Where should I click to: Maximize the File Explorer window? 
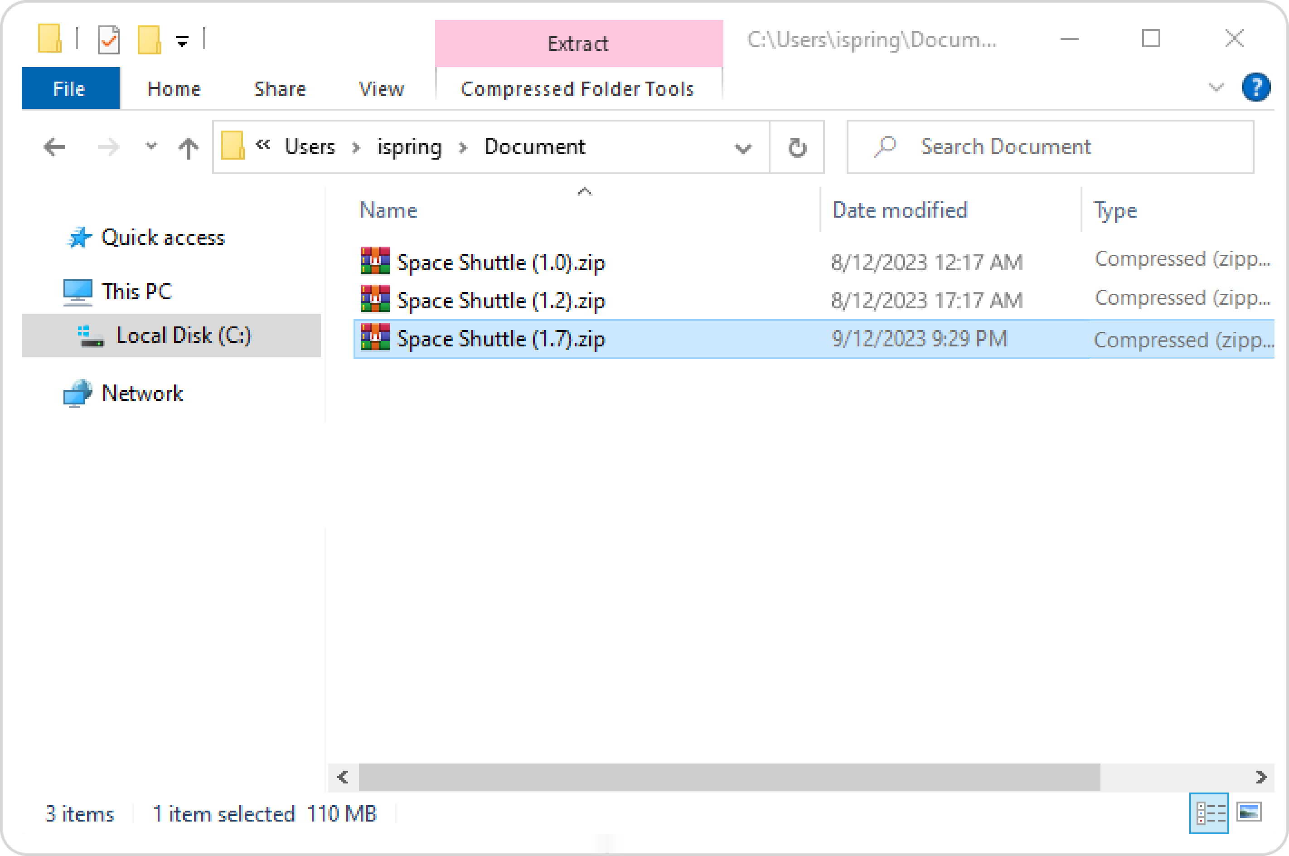coord(1152,39)
